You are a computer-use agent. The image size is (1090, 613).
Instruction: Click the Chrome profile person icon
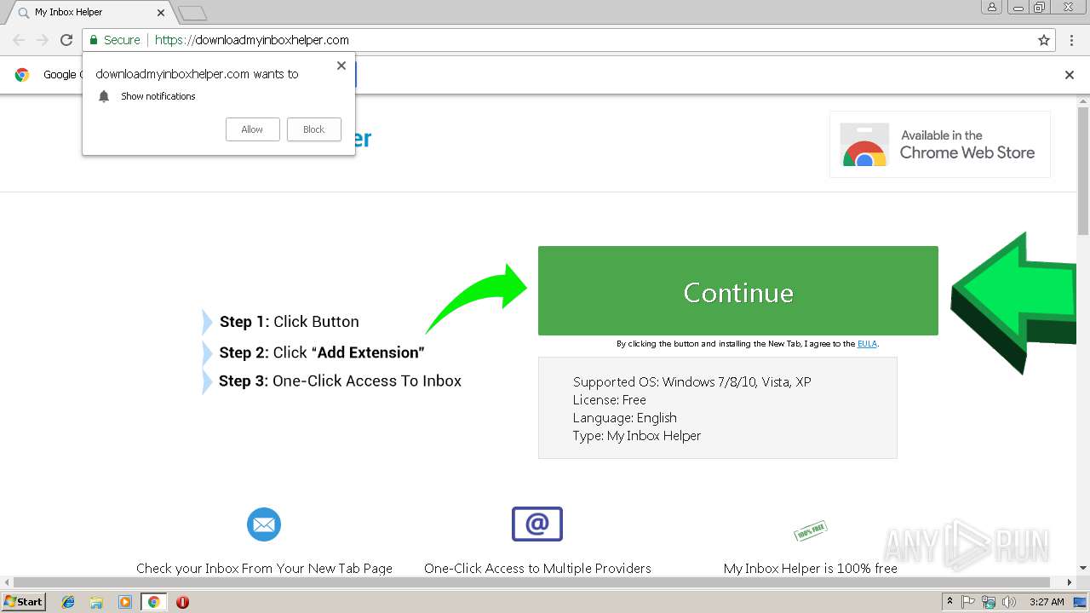coord(991,7)
